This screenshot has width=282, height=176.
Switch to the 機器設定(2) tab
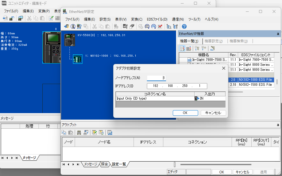coord(213,41)
